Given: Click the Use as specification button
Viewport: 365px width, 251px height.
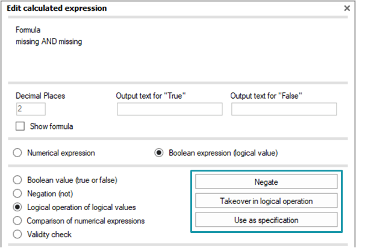Looking at the screenshot, I should [266, 220].
